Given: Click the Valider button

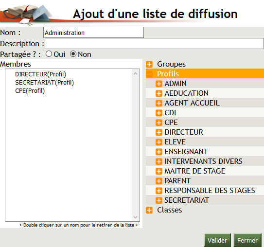Looking at the screenshot, I should coord(217,240).
